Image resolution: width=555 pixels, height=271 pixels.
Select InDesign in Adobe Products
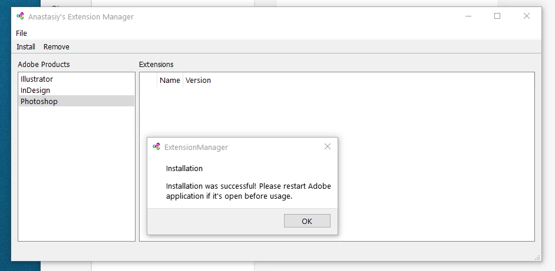pyautogui.click(x=77, y=90)
